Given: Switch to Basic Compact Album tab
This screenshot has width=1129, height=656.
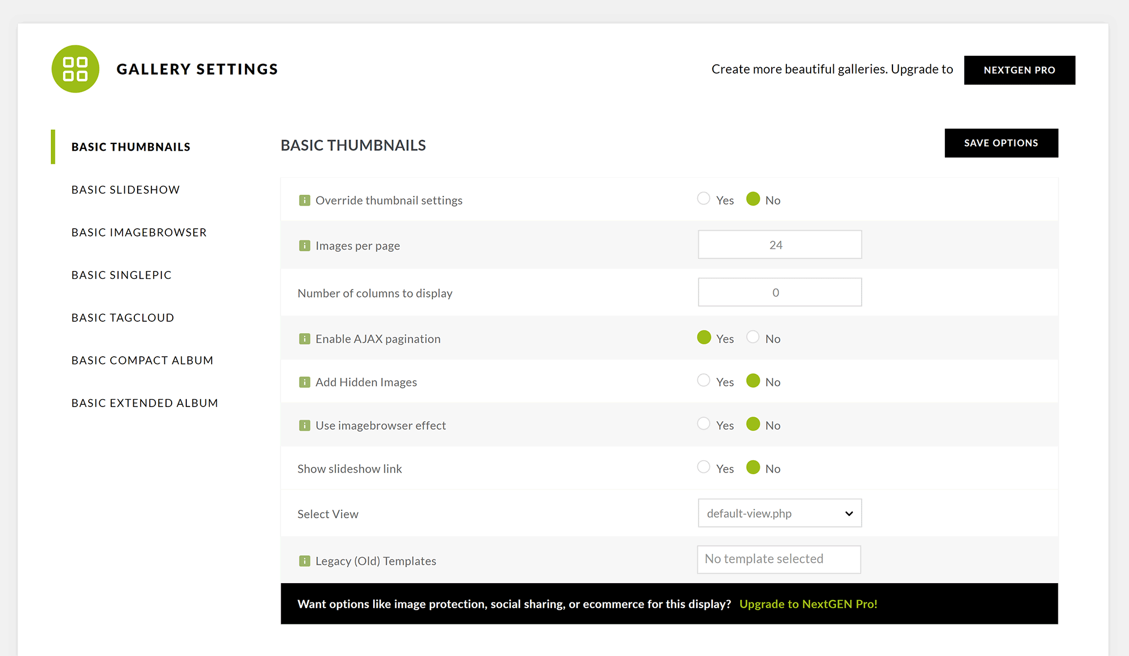Looking at the screenshot, I should [x=142, y=360].
